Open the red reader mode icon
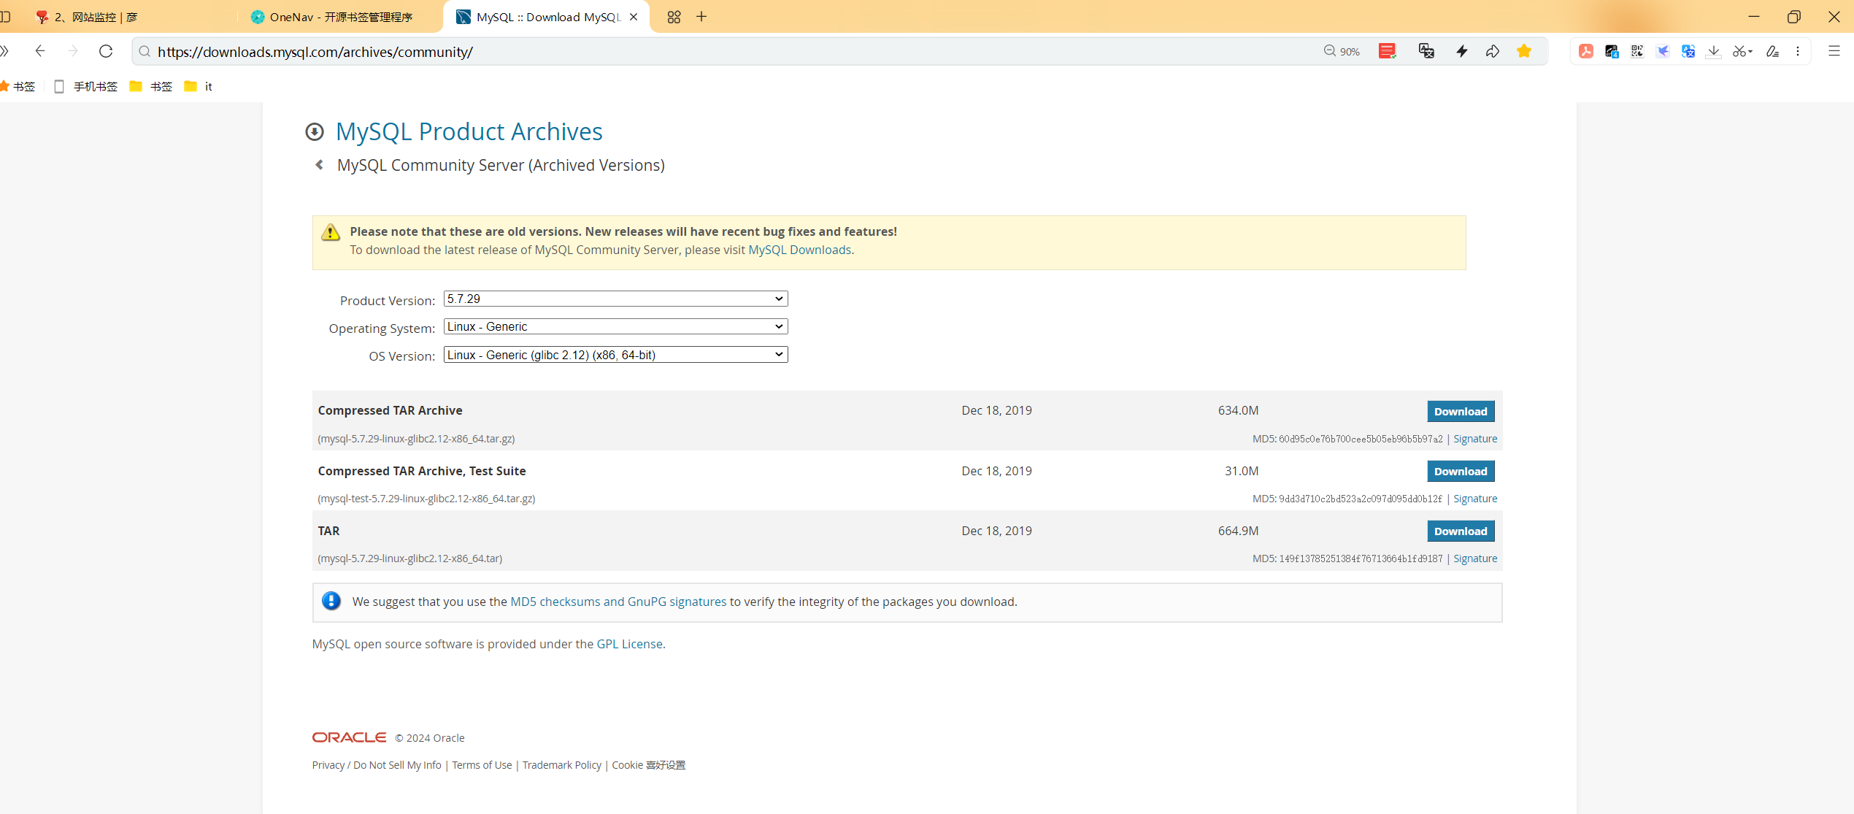 (x=1387, y=51)
